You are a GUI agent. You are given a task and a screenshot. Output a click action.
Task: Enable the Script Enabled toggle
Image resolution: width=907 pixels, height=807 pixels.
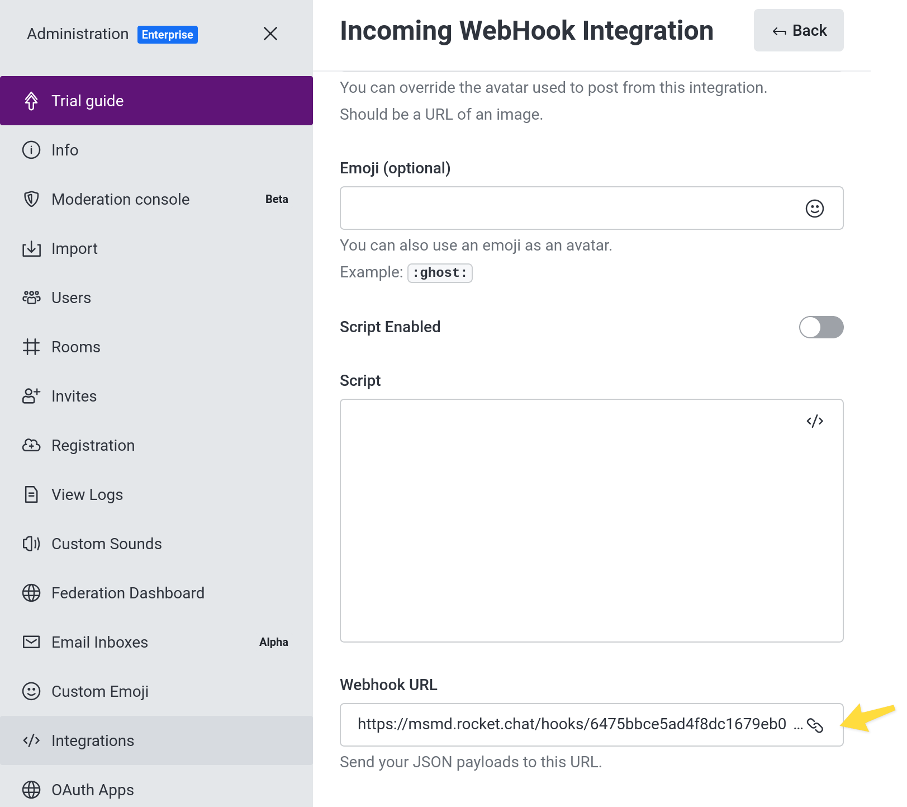[820, 327]
